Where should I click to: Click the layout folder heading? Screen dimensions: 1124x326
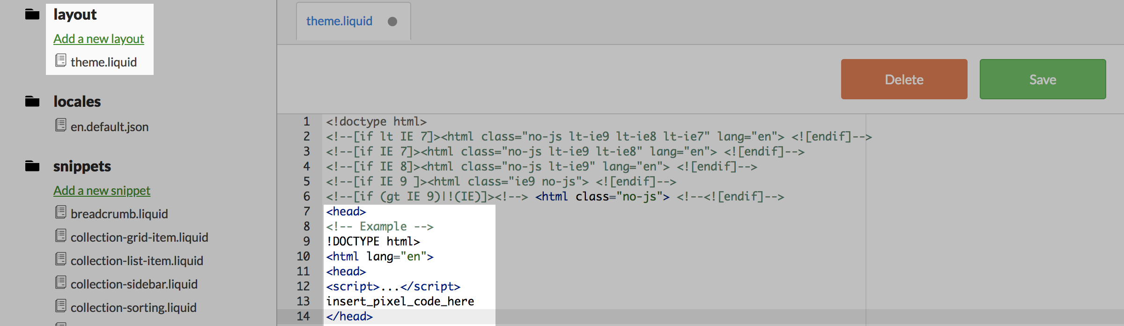[x=75, y=15]
